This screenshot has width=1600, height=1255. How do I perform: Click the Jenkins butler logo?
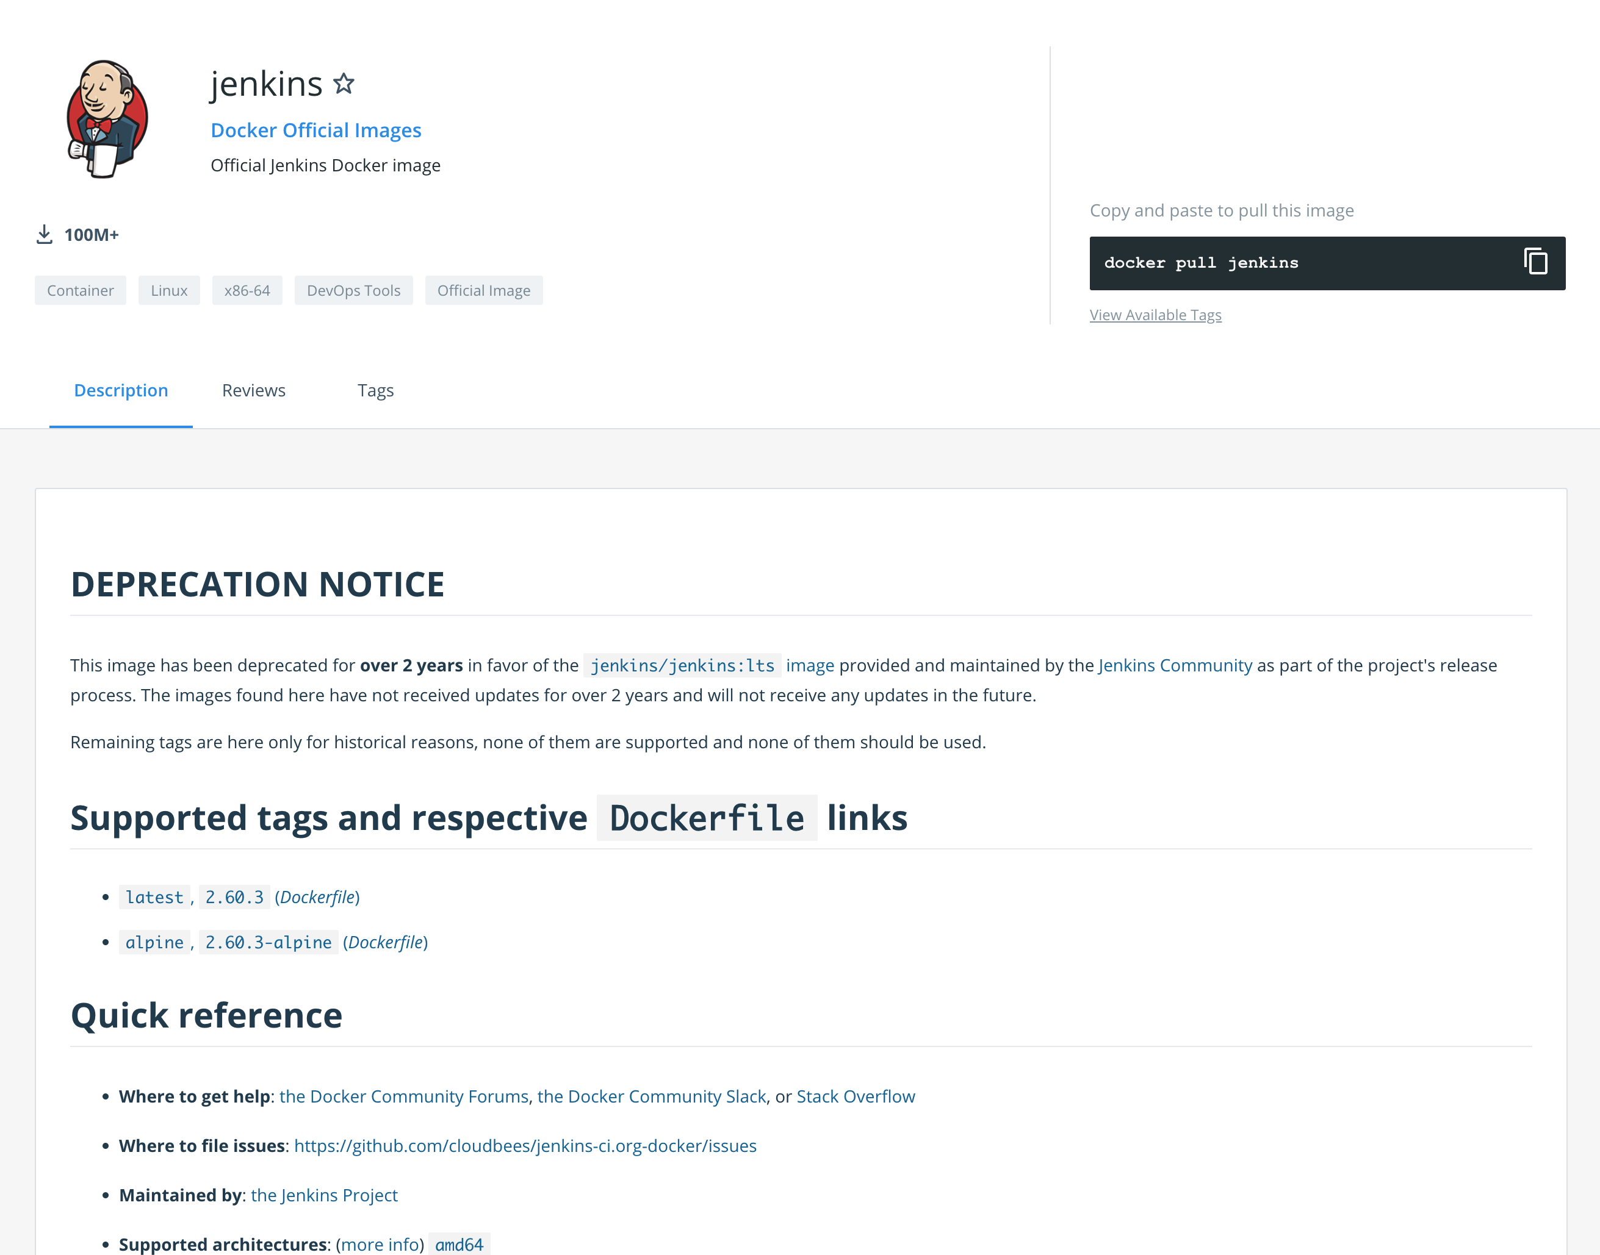point(107,119)
